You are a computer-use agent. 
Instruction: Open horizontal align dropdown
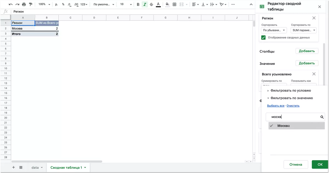(x=196, y=4)
